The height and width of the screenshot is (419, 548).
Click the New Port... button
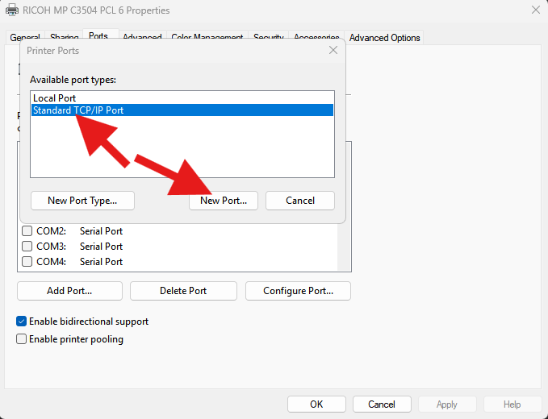pyautogui.click(x=224, y=201)
